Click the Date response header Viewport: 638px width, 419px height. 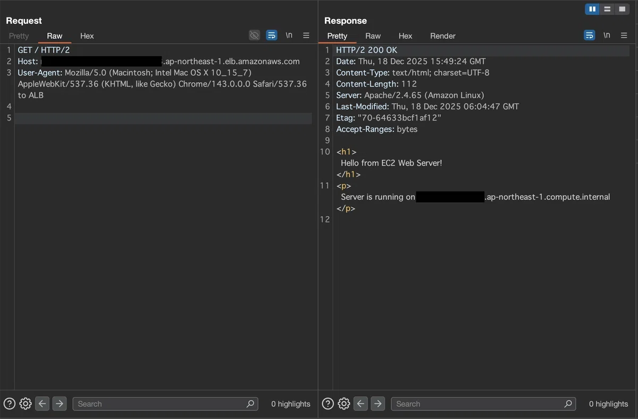(x=411, y=61)
